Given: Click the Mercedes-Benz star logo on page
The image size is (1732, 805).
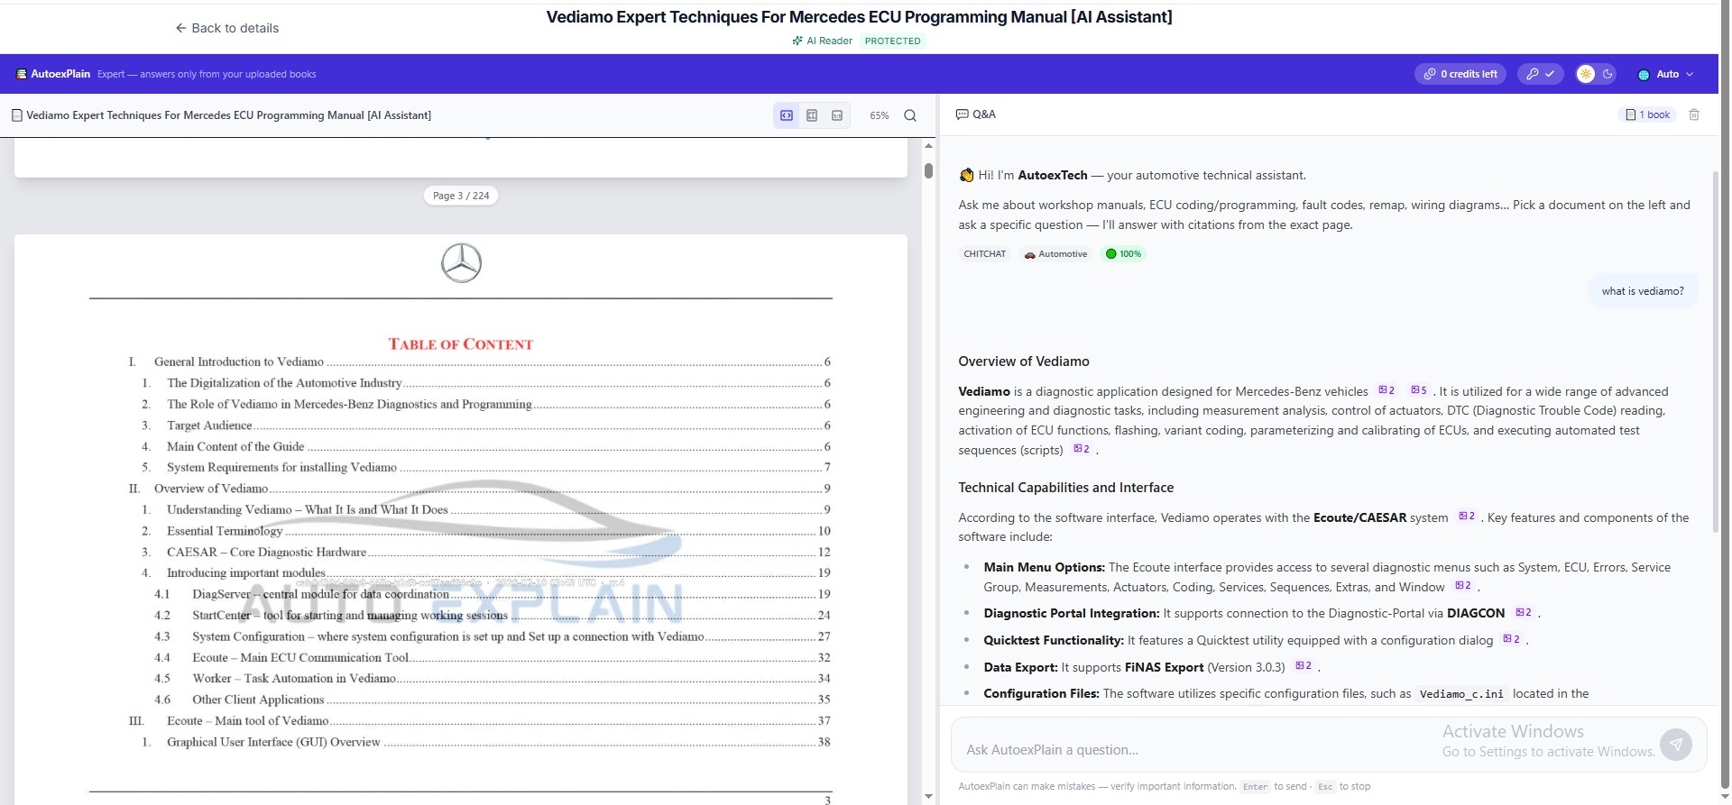Looking at the screenshot, I should [x=461, y=263].
